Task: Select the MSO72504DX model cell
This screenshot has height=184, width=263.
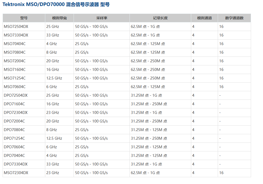Action: click(x=16, y=27)
